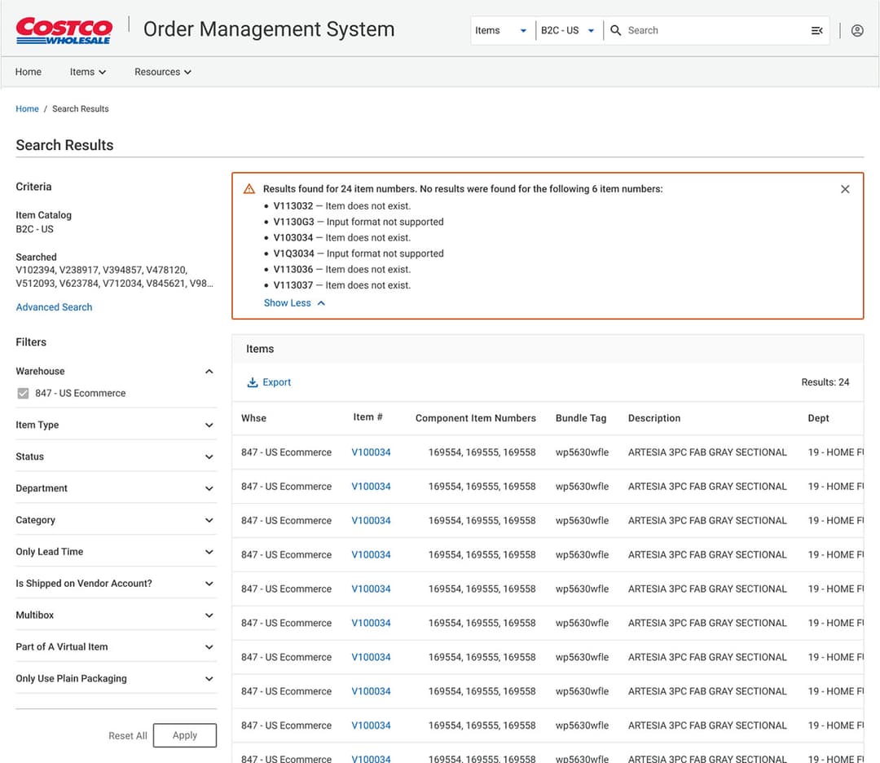
Task: Open the Advanced Search link
Action: pos(54,307)
